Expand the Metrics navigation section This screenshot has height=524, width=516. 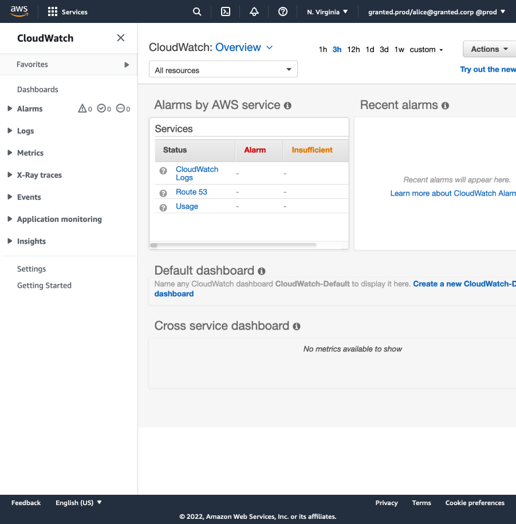coord(10,152)
